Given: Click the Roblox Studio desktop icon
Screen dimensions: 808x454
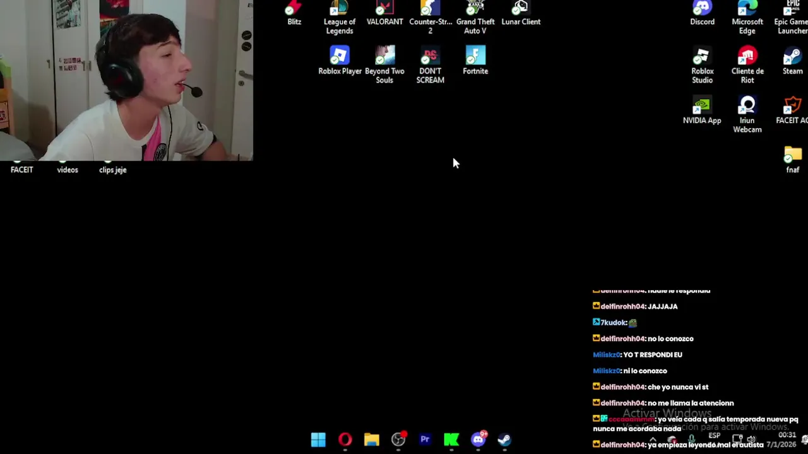Looking at the screenshot, I should (702, 65).
